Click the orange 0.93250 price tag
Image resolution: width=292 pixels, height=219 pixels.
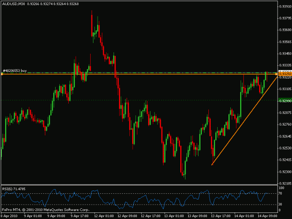[285, 74]
